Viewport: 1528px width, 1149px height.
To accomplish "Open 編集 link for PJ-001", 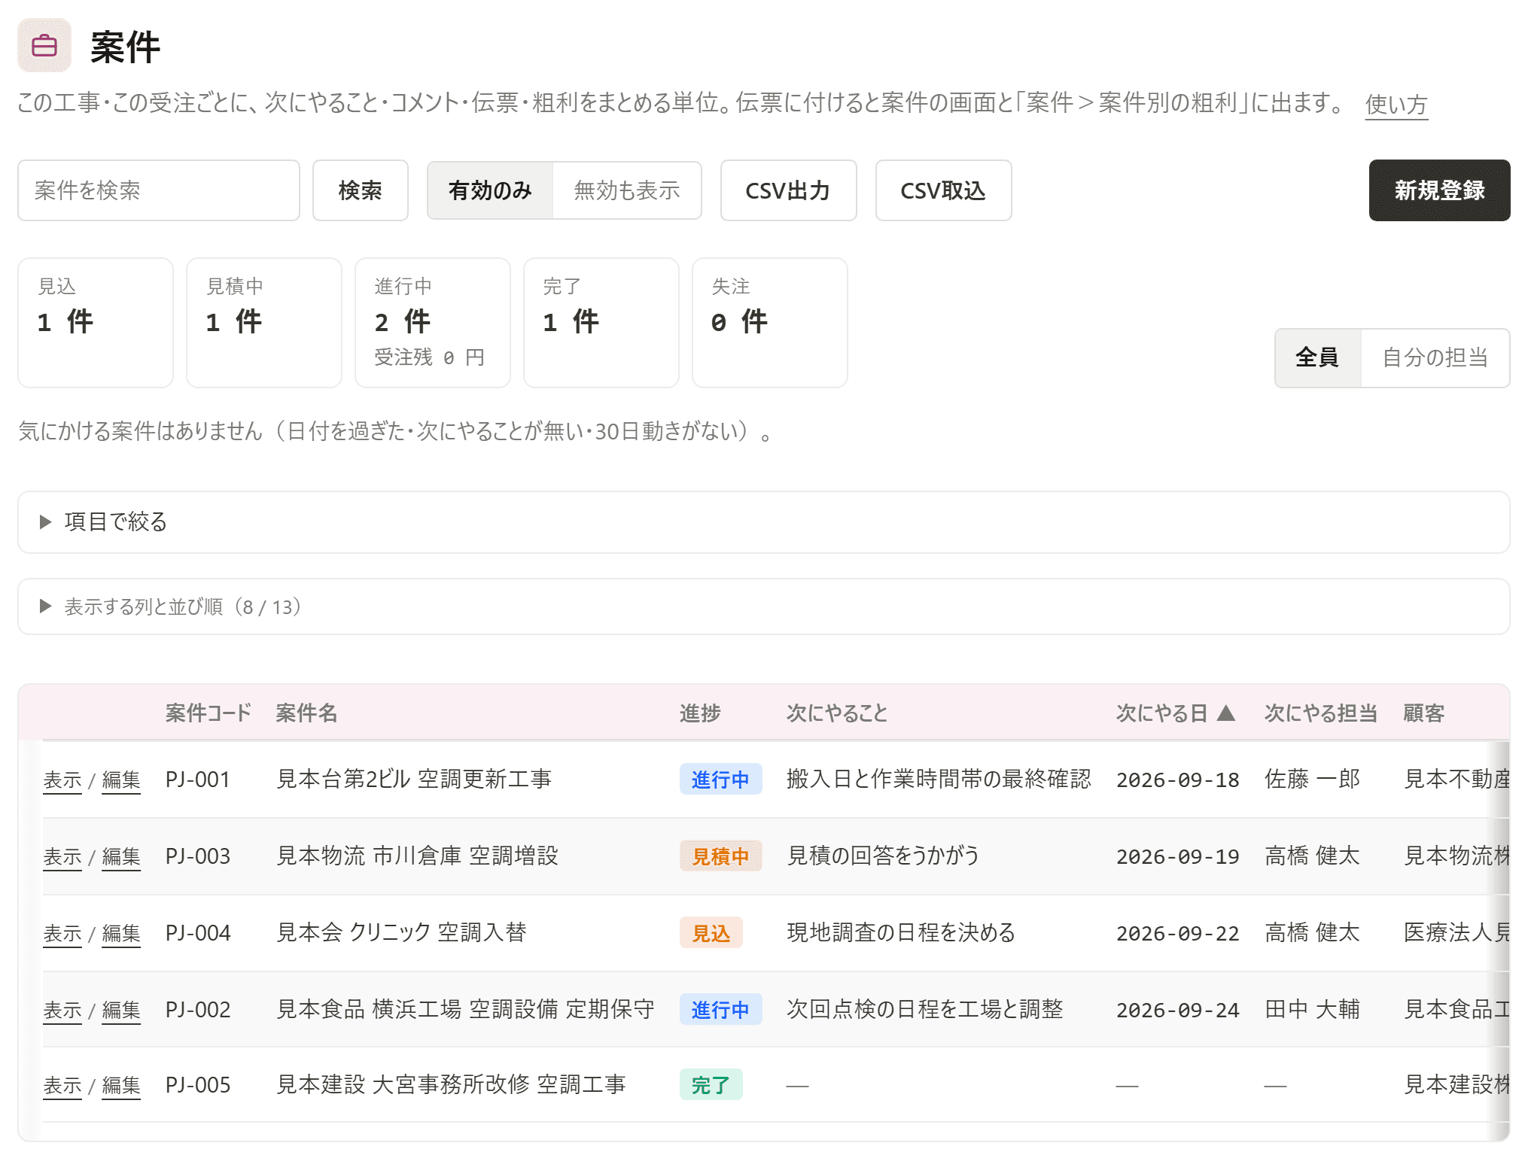I will 121,780.
